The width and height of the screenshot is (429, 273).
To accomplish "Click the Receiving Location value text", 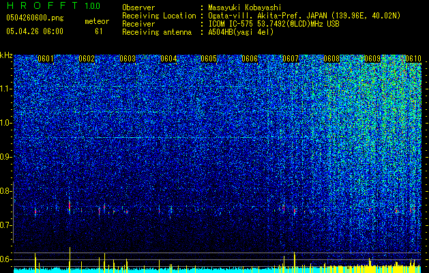I will tap(304, 16).
